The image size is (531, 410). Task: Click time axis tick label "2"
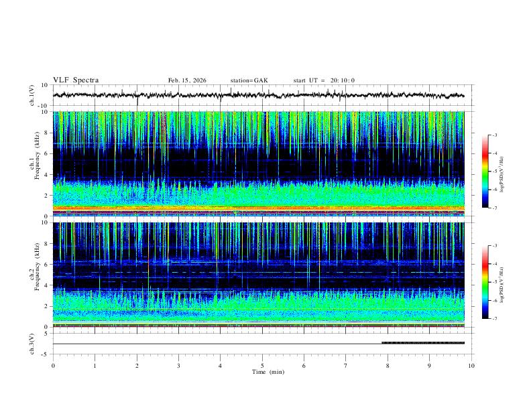137,366
